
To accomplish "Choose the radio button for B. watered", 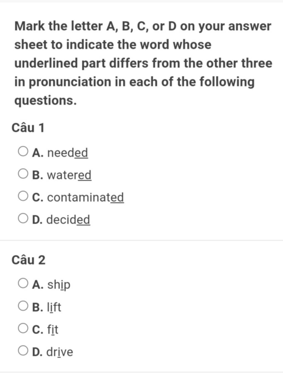I will coord(23,174).
